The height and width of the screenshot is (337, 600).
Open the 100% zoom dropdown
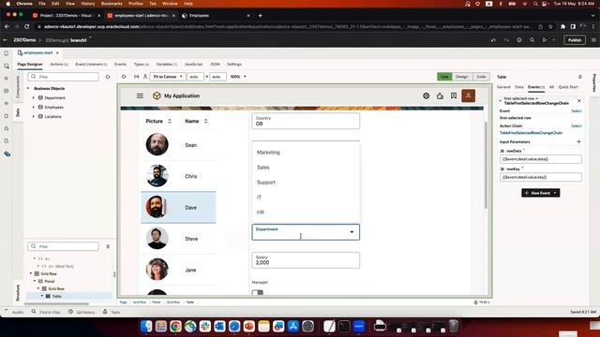coord(238,77)
